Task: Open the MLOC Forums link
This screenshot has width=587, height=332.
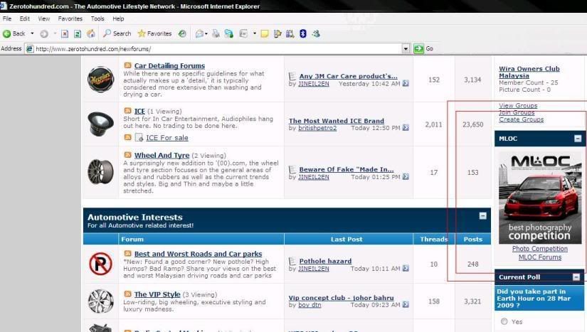Action: point(540,257)
